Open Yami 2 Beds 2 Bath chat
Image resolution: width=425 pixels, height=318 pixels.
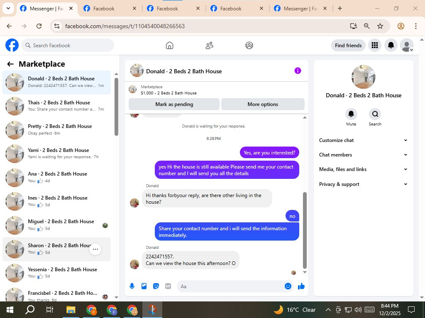[x=56, y=154]
